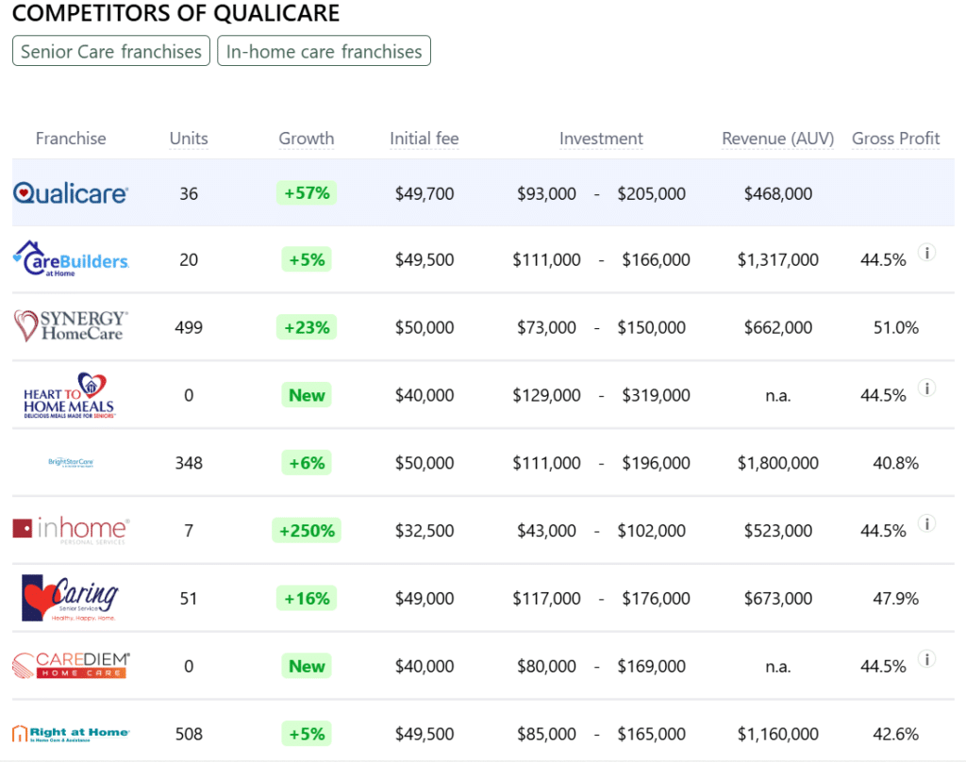
Task: Open the Caring Senior Service logo
Action: (x=70, y=598)
